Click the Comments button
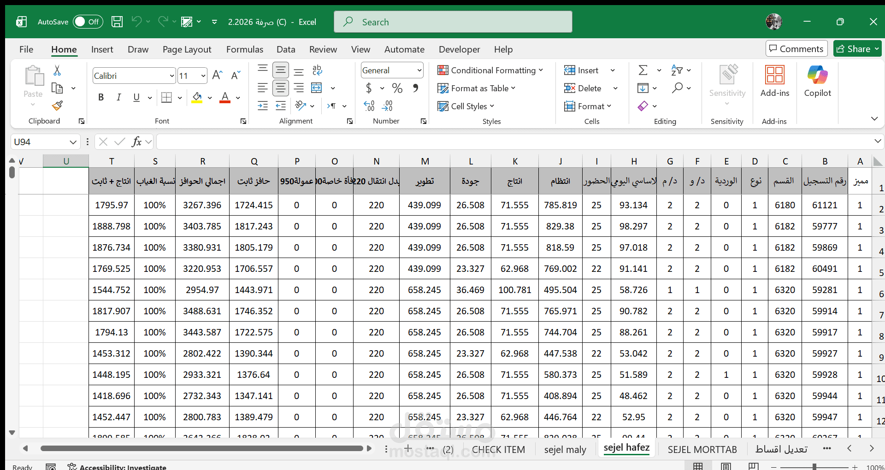Screen dimensions: 885x470 pyautogui.click(x=796, y=49)
